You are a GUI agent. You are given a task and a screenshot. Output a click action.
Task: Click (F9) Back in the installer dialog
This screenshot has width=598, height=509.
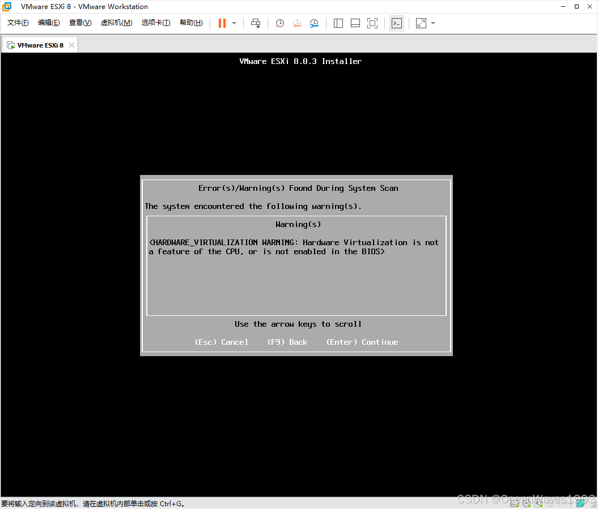click(287, 342)
